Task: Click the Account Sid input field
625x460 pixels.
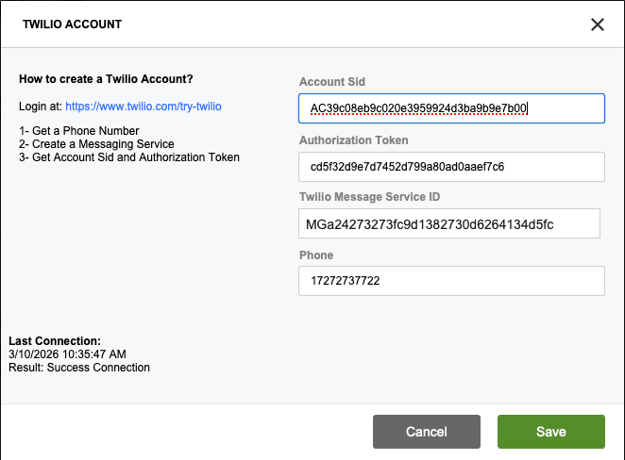Action: point(451,108)
